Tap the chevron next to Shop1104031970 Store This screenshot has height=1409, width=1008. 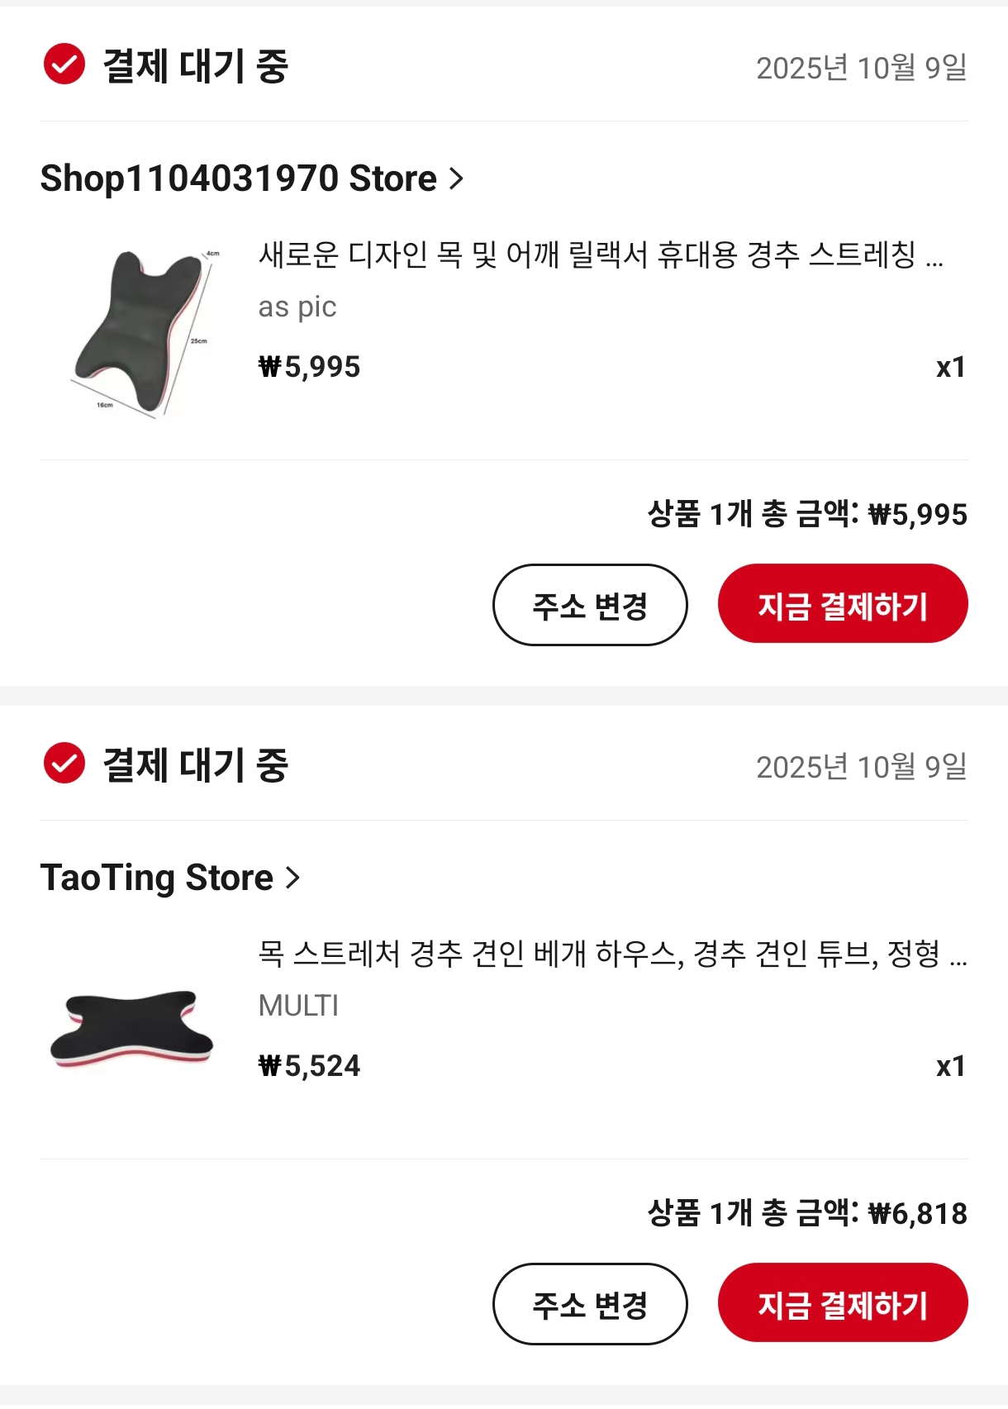[x=456, y=179]
